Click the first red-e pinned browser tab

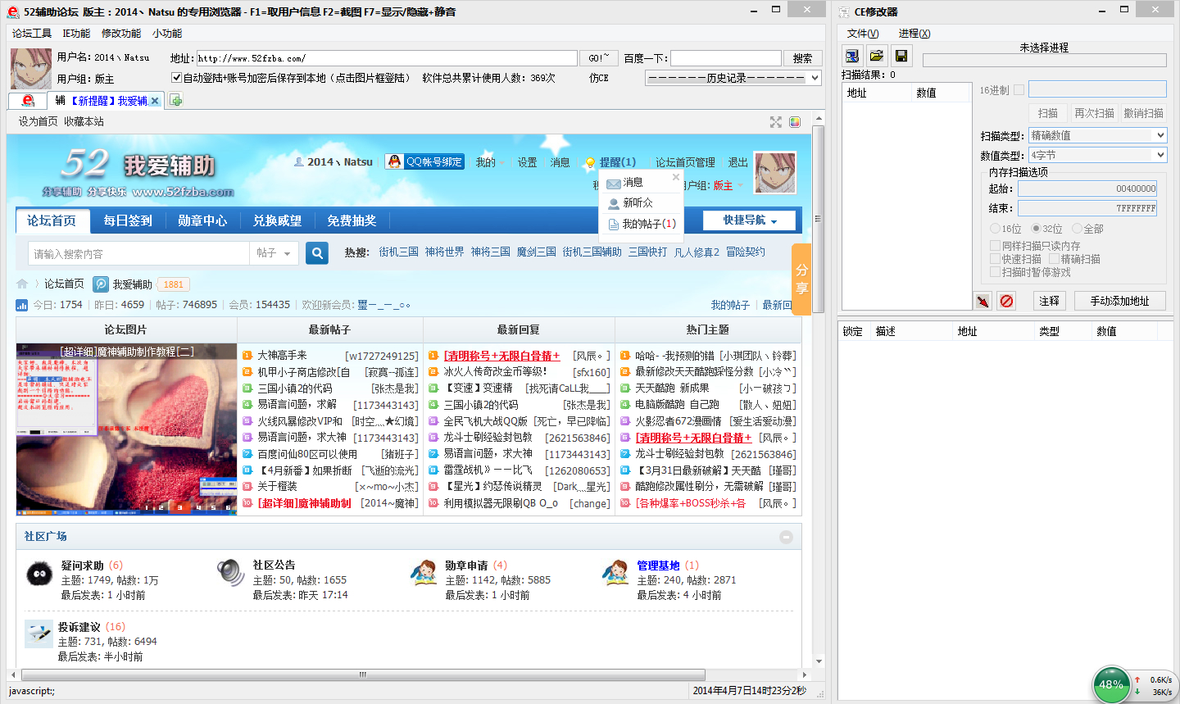28,100
